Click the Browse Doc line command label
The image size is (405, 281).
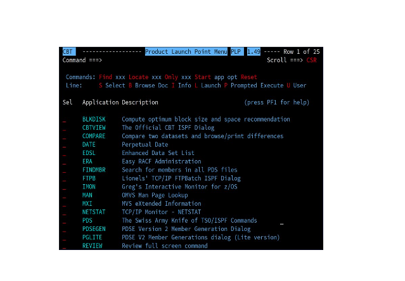[x=151, y=85]
